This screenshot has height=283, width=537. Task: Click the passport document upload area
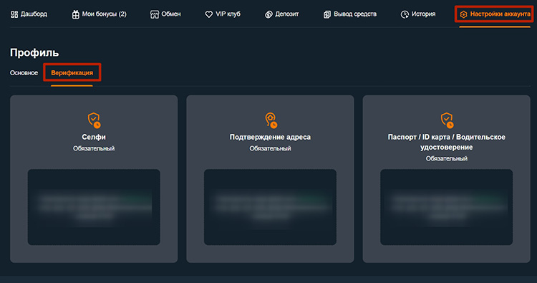(447, 207)
